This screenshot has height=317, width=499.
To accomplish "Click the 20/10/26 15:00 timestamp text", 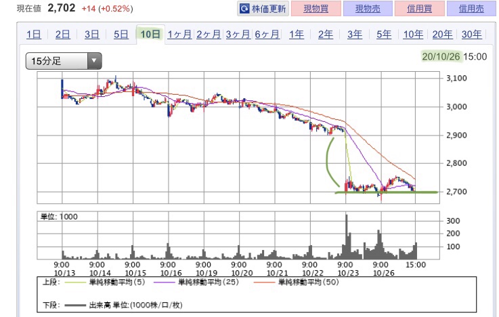I will tap(454, 57).
